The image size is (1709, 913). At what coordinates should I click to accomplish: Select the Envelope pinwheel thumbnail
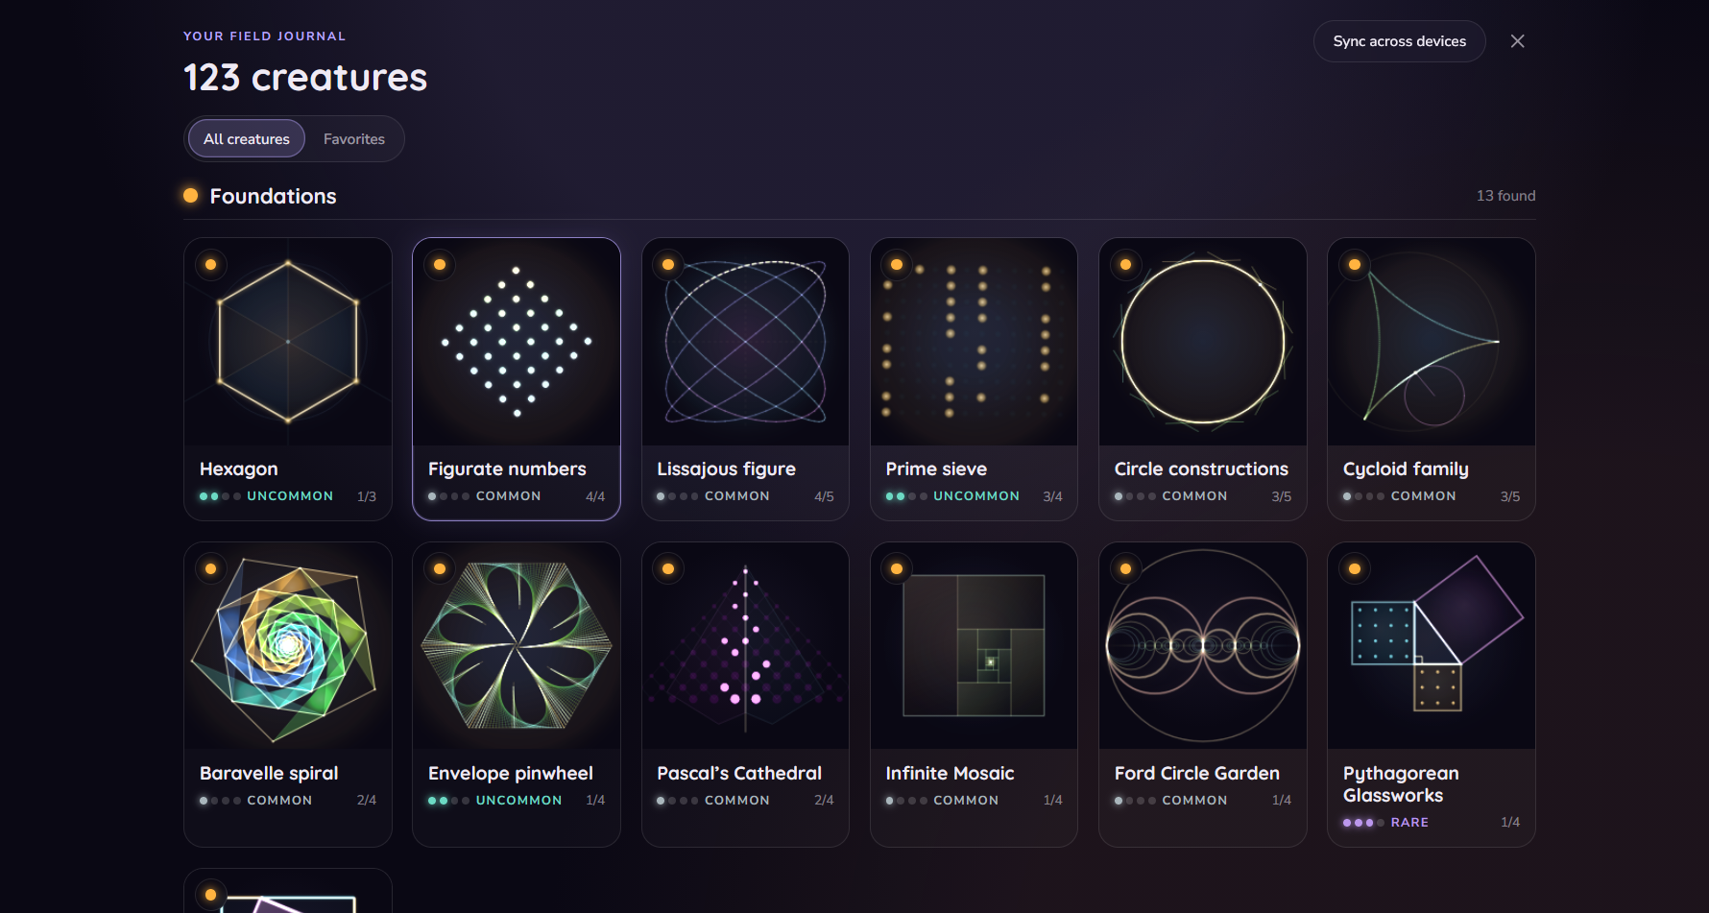click(517, 646)
